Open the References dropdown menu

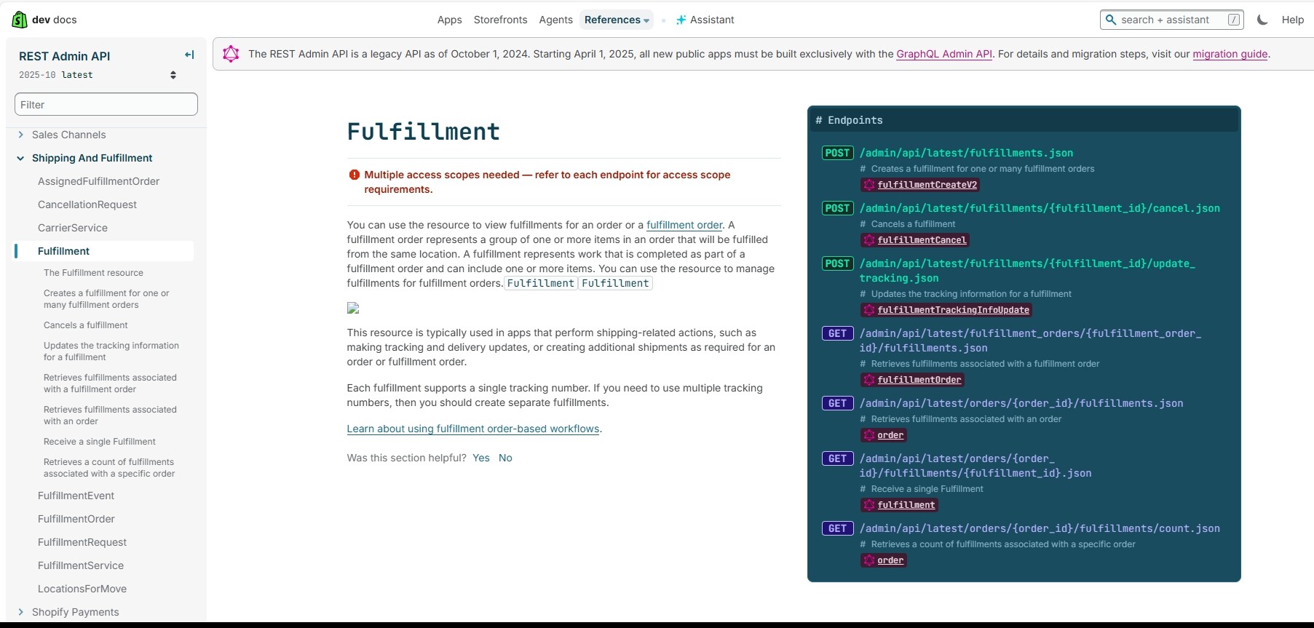click(x=617, y=20)
